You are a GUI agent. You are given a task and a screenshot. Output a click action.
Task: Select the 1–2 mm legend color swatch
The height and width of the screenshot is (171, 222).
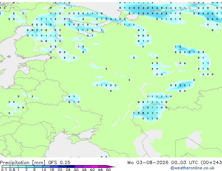(22, 166)
